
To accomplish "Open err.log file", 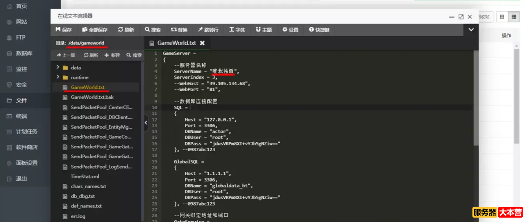I will click(x=78, y=216).
